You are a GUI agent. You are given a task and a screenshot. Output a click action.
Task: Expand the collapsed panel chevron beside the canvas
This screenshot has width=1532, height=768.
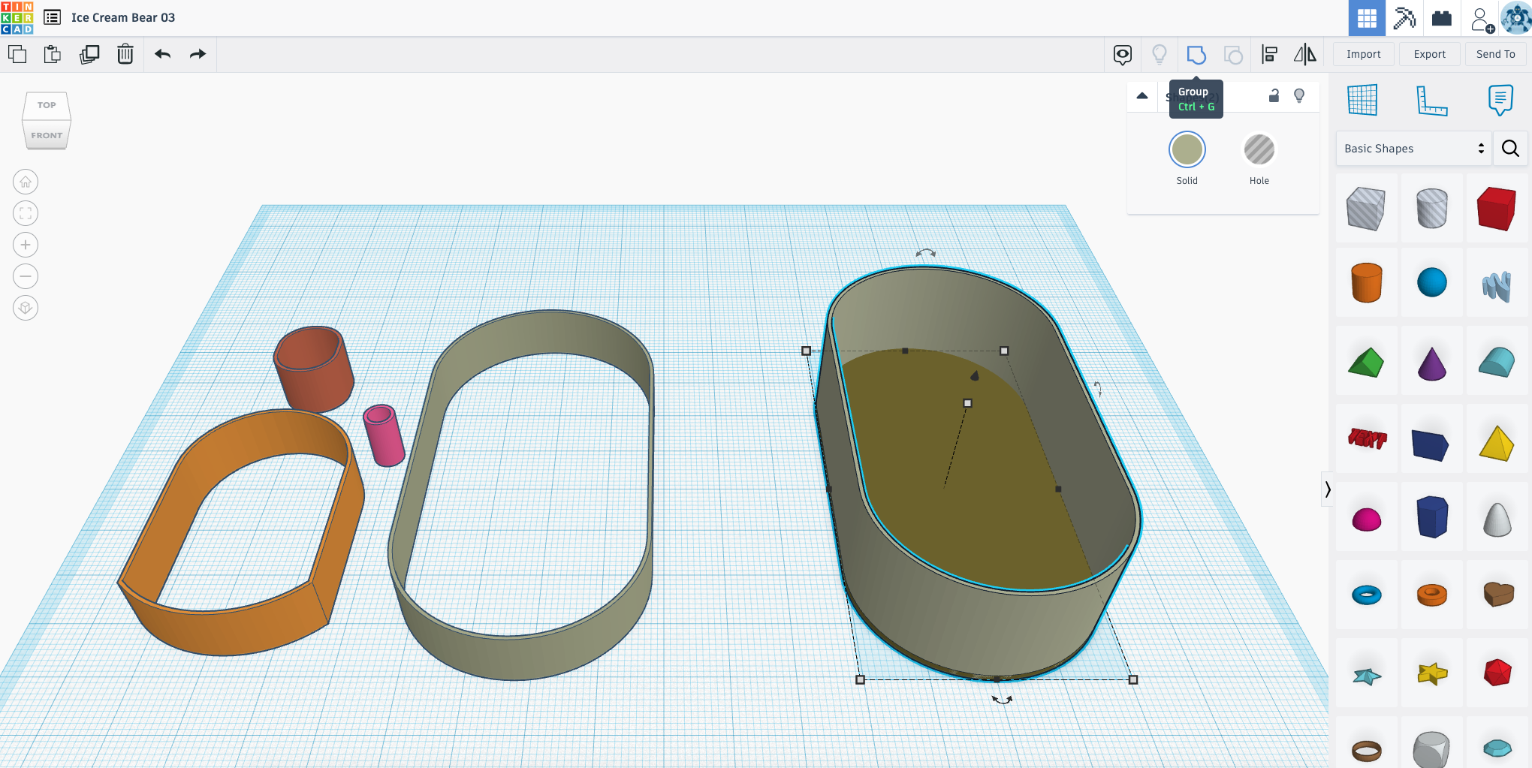1328,489
